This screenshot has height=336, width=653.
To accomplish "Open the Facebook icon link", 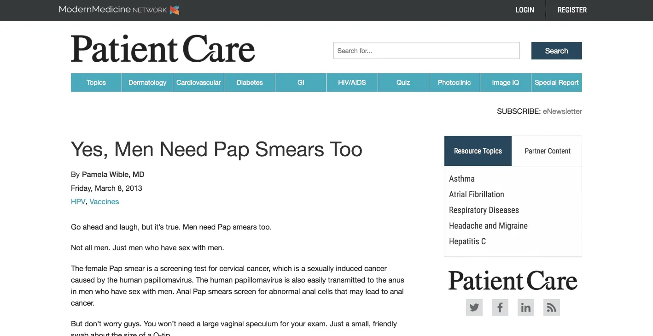I will (500, 307).
